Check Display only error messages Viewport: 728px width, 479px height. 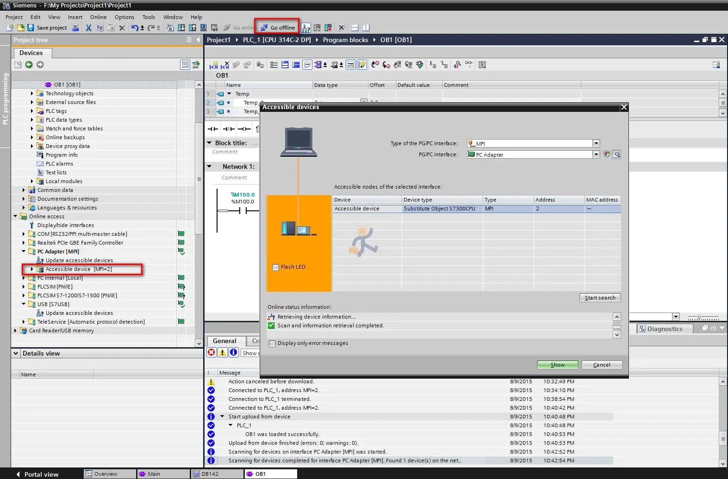click(x=273, y=344)
